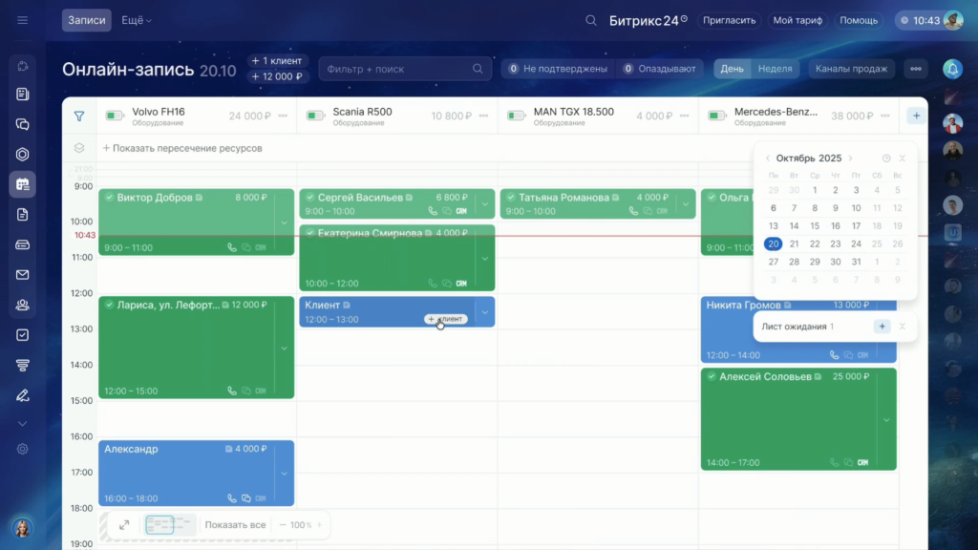Click the zoom plus next to 100%
This screenshot has width=978, height=550.
coord(319,525)
